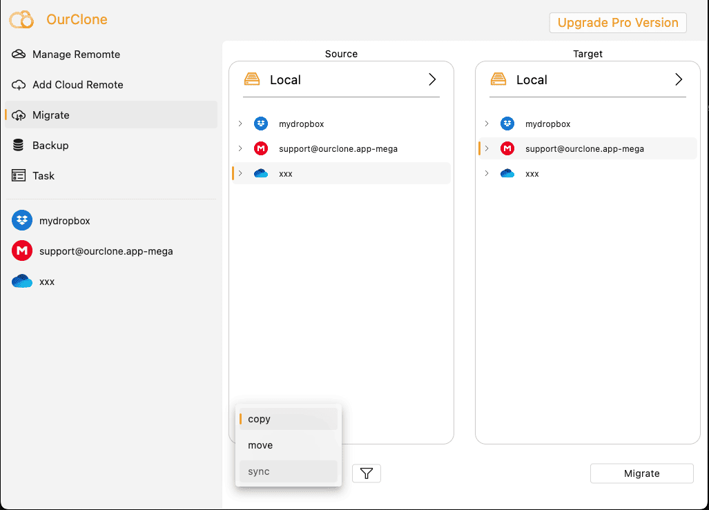Open the Add Cloud Remote section
The height and width of the screenshot is (510, 709).
tap(111, 85)
